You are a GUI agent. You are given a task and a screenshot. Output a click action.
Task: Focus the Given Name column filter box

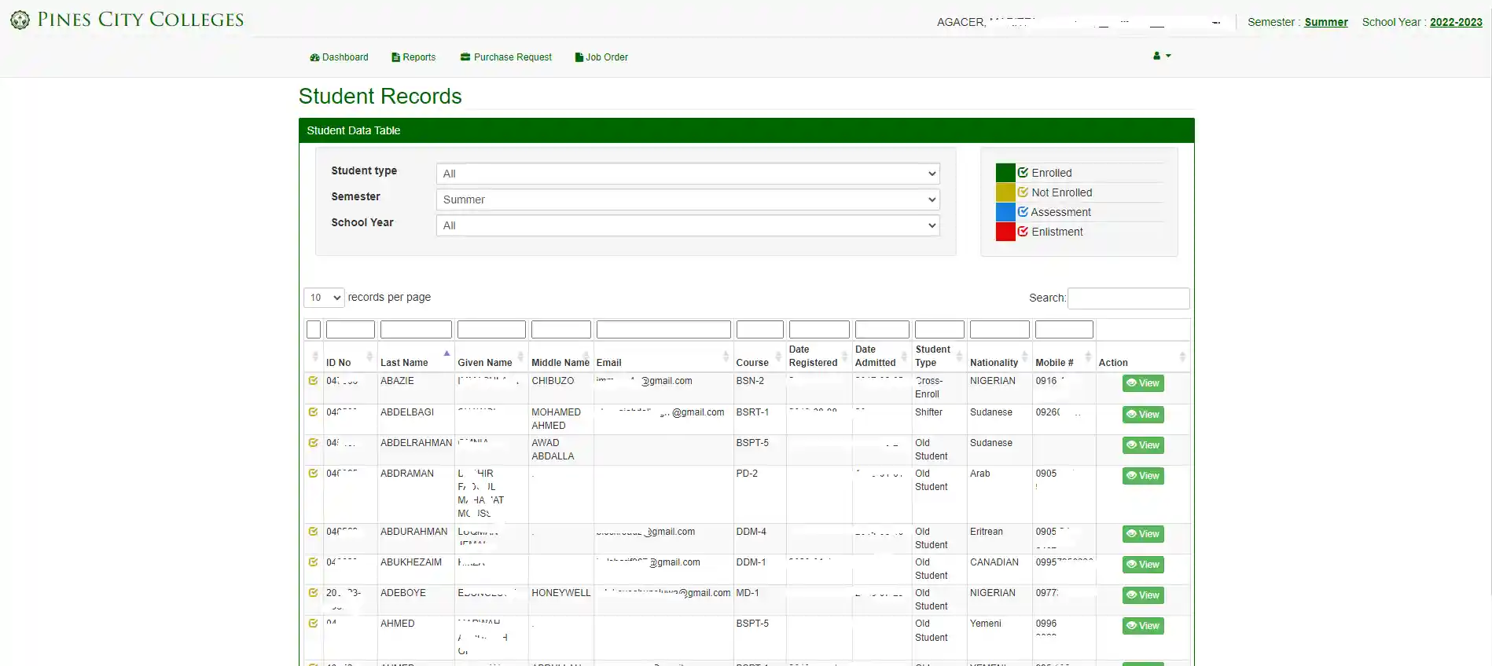click(491, 329)
